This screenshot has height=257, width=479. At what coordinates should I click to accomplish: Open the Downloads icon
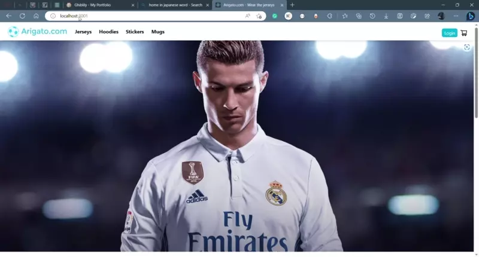pos(386,16)
